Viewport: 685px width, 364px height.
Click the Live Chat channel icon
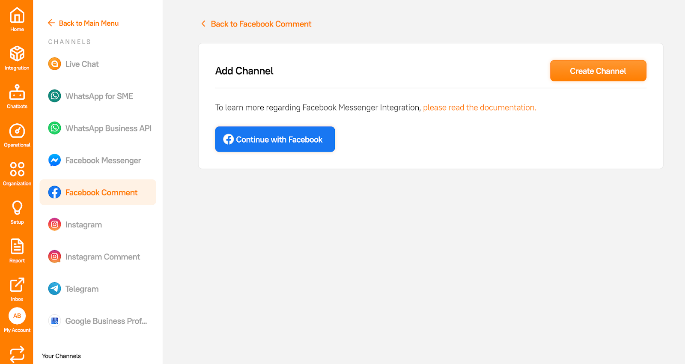pyautogui.click(x=54, y=64)
